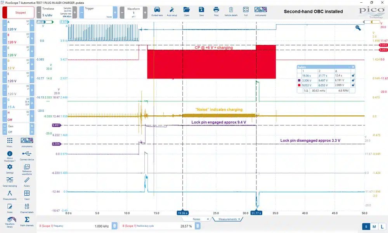This screenshot has width=388, height=233.
Task: Increase Timebase with plus button
Action: pyautogui.click(x=75, y=12)
